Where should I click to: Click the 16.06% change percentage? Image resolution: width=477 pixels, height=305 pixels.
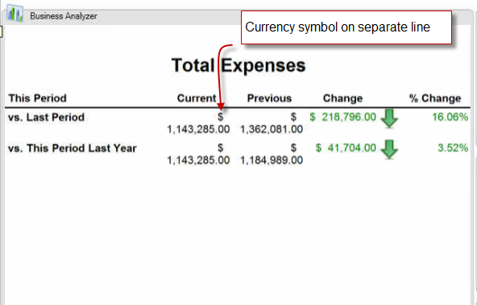point(450,117)
